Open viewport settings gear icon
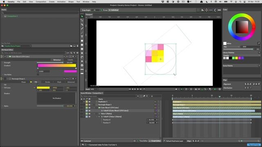The width and height of the screenshot is (262, 147). click(220, 89)
